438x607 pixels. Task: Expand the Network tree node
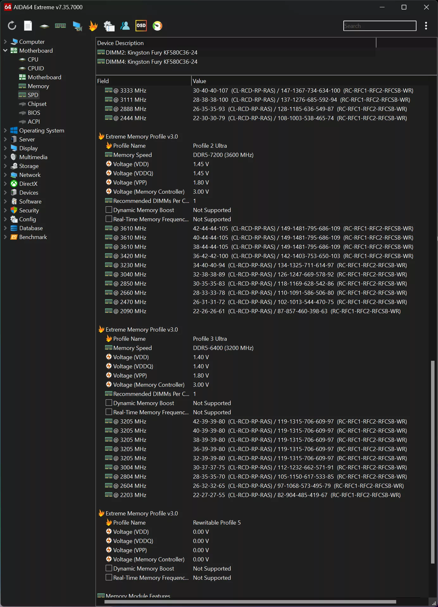(5, 175)
